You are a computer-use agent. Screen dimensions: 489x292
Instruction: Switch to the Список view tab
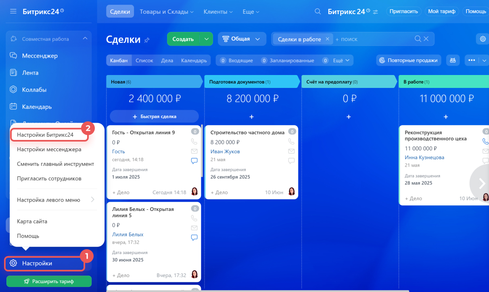144,60
